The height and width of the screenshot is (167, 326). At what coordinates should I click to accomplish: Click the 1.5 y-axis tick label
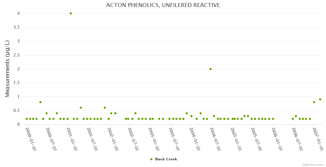[x=17, y=83]
